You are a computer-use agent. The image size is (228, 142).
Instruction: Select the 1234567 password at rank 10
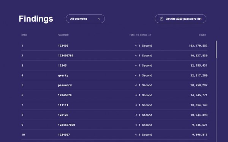64,135
